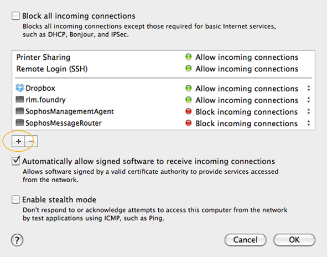Image resolution: width=327 pixels, height=257 pixels.
Task: Click green status dot for Printer Sharing
Action: 188,56
